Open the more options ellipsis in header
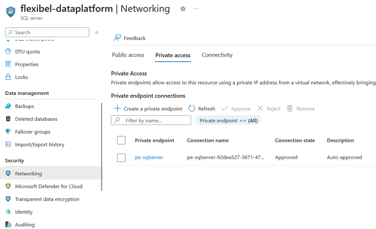The height and width of the screenshot is (229, 376). click(x=196, y=9)
